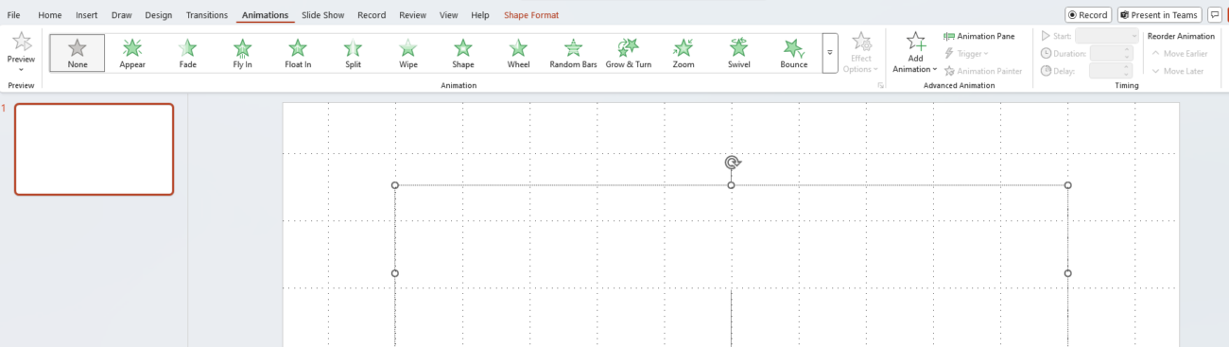Switch to the Draw tab

click(x=122, y=15)
